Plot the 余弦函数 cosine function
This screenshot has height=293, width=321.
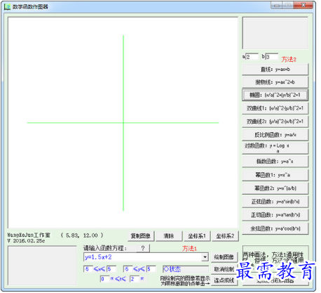click(275, 228)
